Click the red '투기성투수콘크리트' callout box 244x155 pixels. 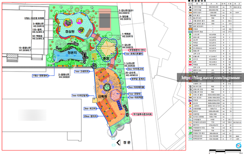pos(142,114)
